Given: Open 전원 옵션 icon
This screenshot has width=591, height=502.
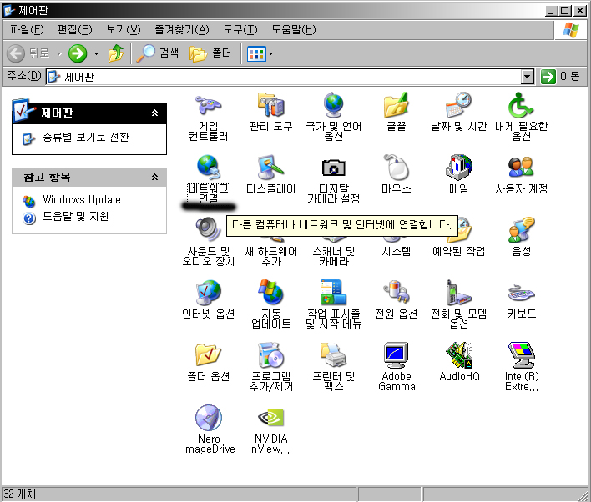Looking at the screenshot, I should pos(397,292).
